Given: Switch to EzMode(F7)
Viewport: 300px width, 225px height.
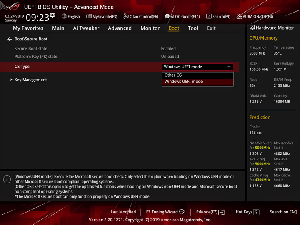Looking at the screenshot, I should coord(207,212).
